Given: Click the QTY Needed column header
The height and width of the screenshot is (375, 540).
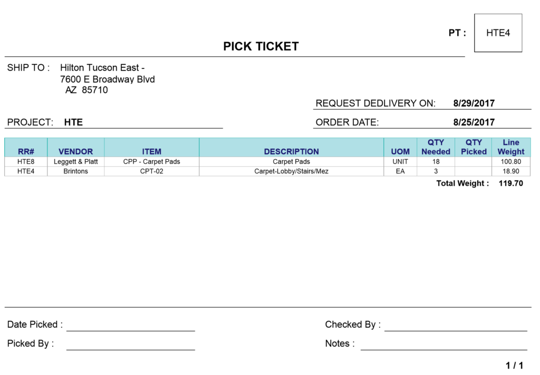Looking at the screenshot, I should [x=436, y=147].
